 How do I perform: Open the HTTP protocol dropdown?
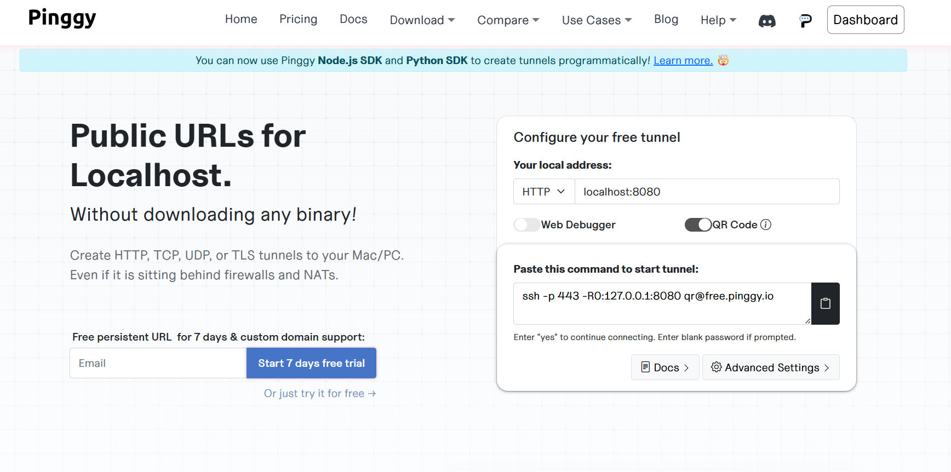point(543,192)
